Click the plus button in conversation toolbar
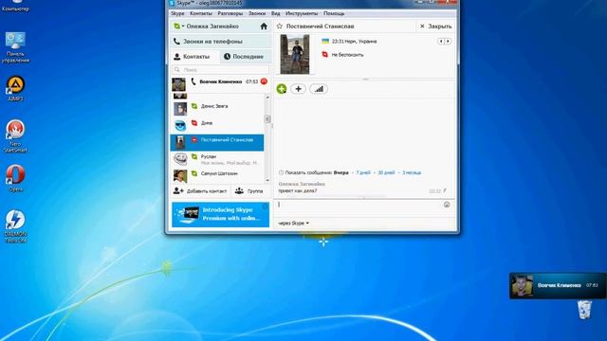The image size is (607, 341). [x=298, y=89]
